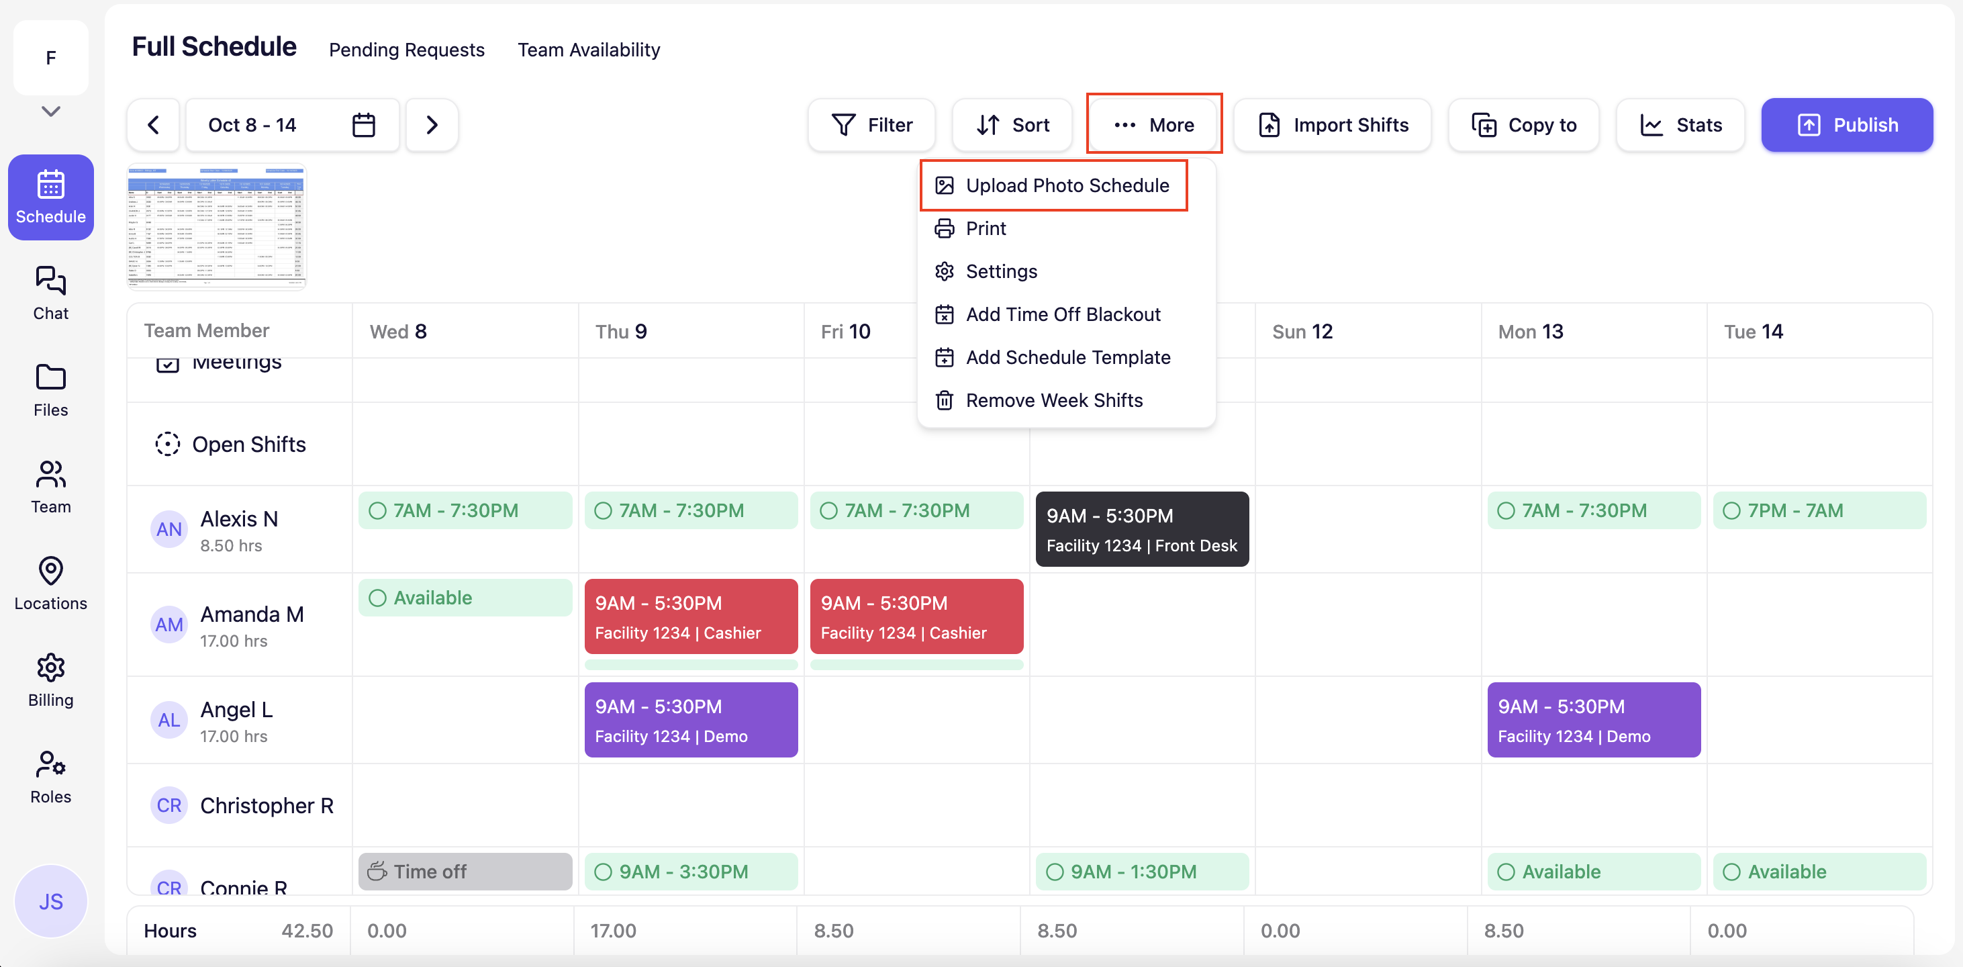
Task: Open the Chat section in sidebar
Action: point(50,293)
